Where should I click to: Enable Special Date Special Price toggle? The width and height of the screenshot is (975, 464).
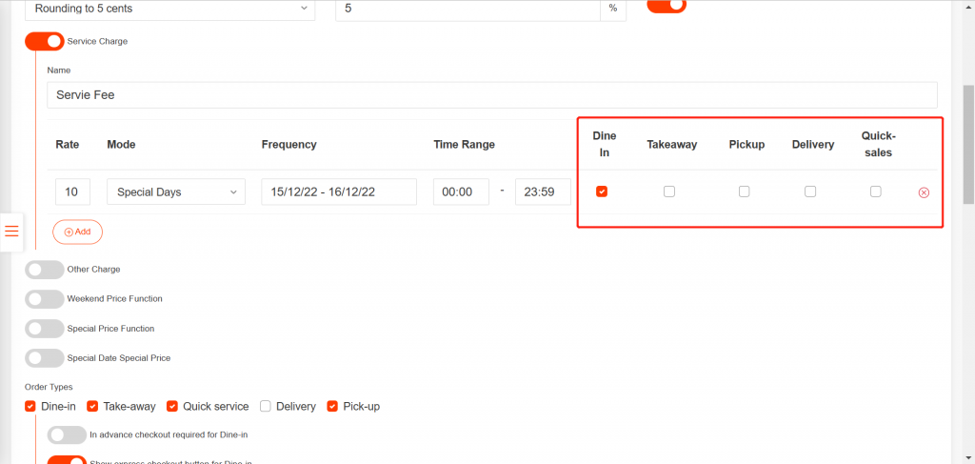pos(44,358)
